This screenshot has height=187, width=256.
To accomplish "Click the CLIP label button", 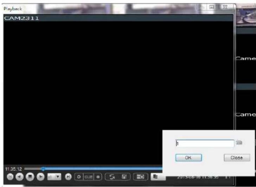I will 89,177.
